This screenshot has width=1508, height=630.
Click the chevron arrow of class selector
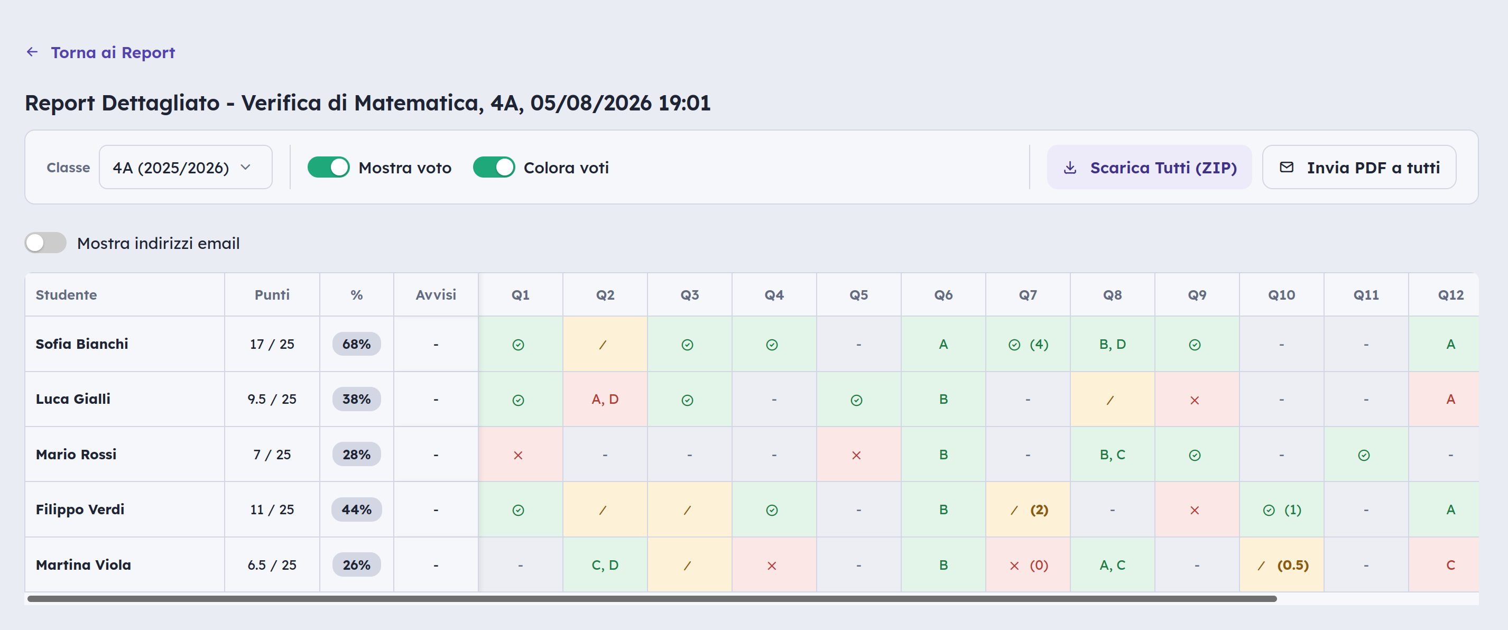coord(246,168)
